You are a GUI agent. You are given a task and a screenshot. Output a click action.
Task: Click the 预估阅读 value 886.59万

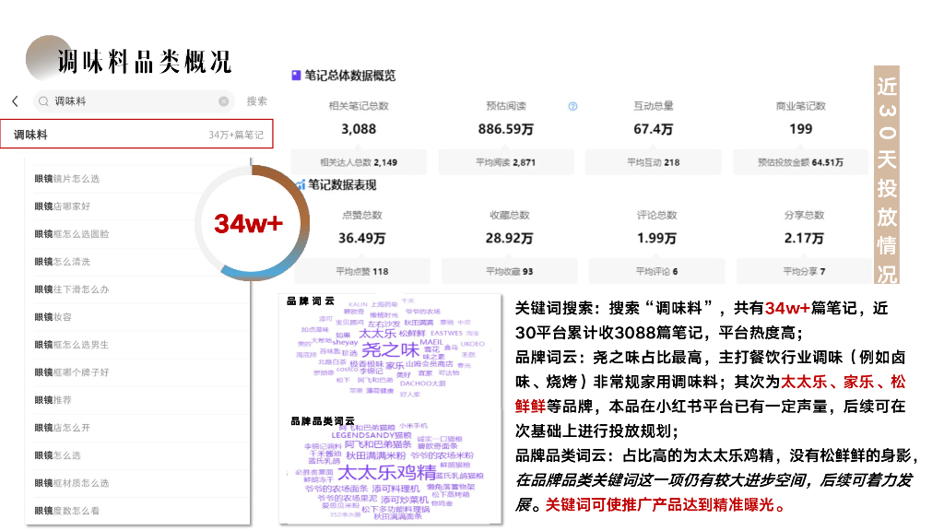click(506, 129)
